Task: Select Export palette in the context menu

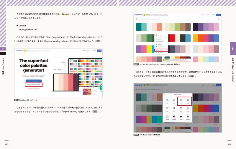Action: click(x=161, y=50)
